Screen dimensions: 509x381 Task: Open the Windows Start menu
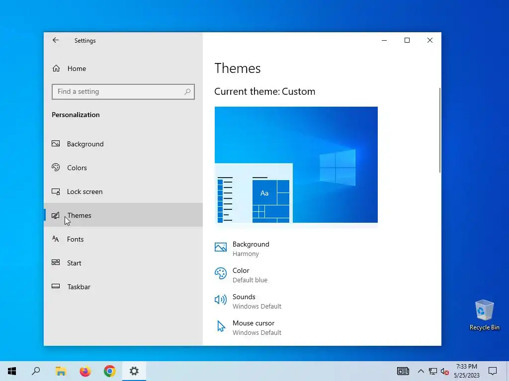click(12, 371)
